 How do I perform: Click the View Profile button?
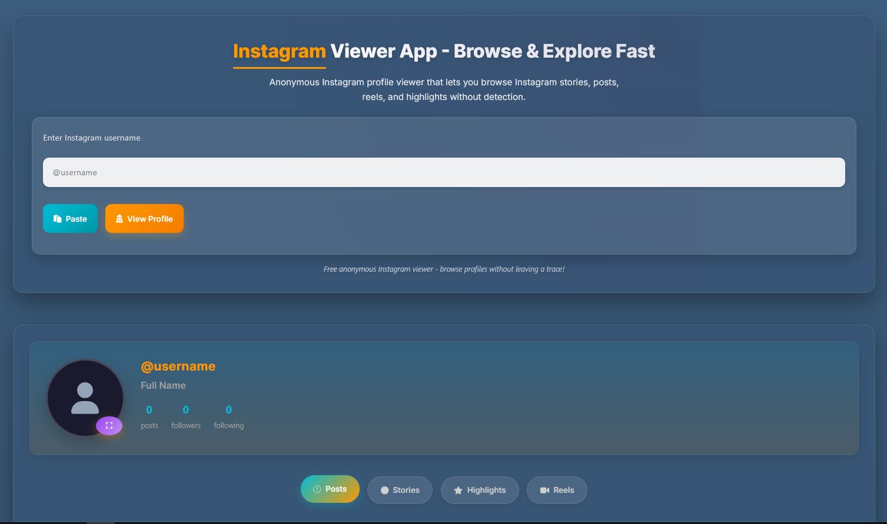pyautogui.click(x=144, y=219)
